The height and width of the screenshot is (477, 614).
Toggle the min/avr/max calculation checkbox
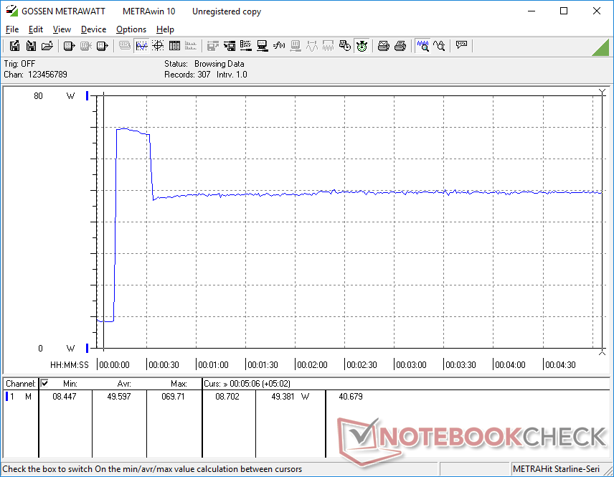click(44, 383)
